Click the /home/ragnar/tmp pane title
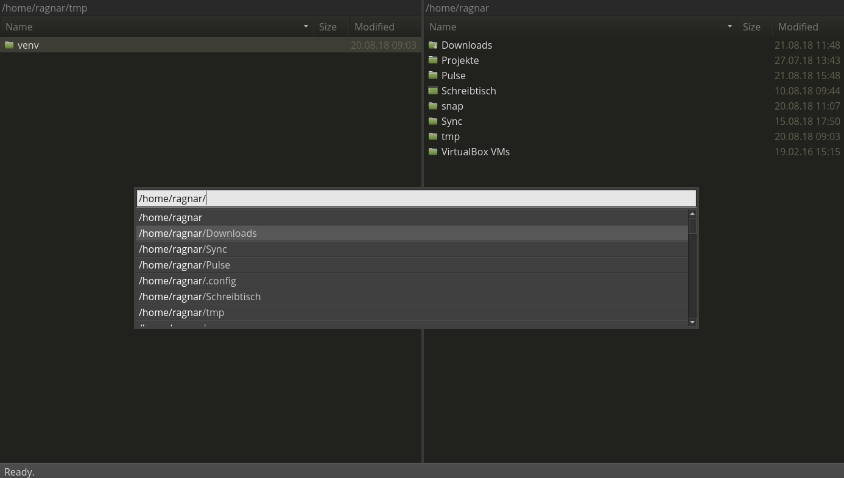The width and height of the screenshot is (844, 478). [44, 8]
